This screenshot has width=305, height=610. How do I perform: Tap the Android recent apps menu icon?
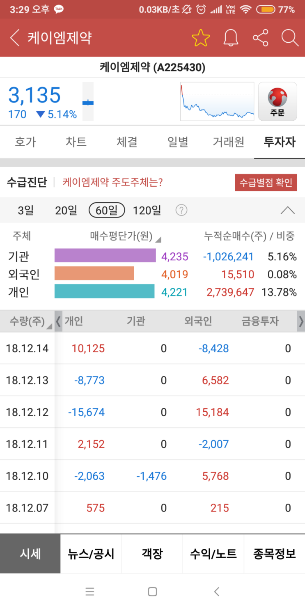pos(90,592)
